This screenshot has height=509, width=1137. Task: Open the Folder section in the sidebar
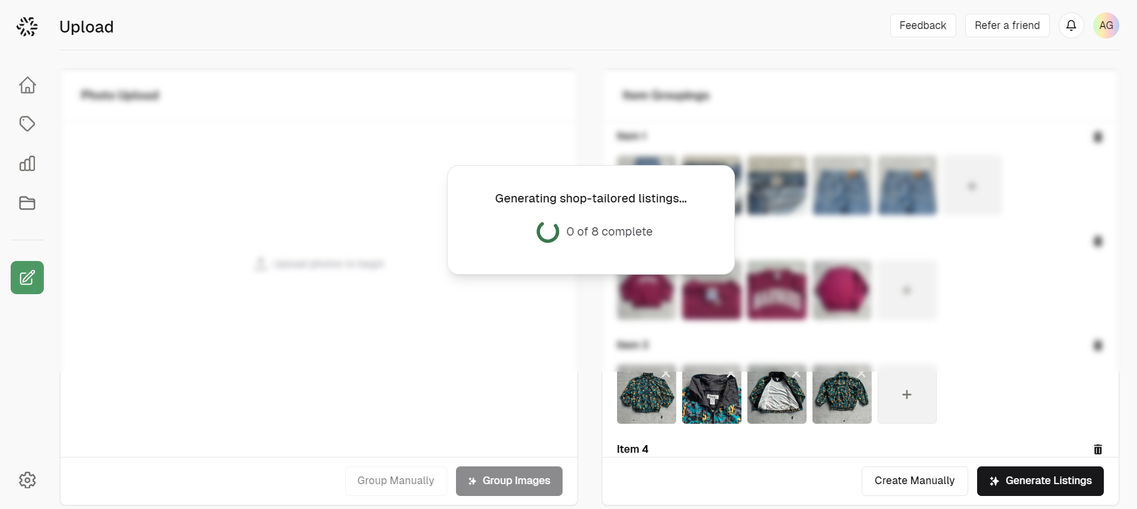tap(27, 203)
